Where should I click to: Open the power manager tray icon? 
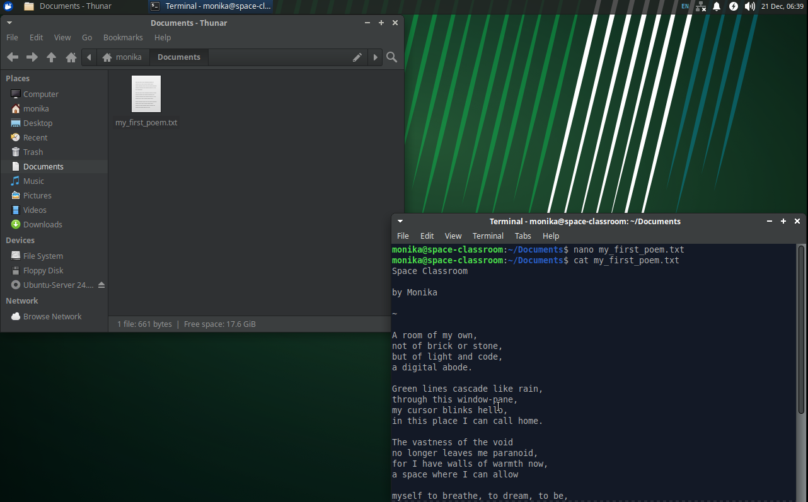734,6
